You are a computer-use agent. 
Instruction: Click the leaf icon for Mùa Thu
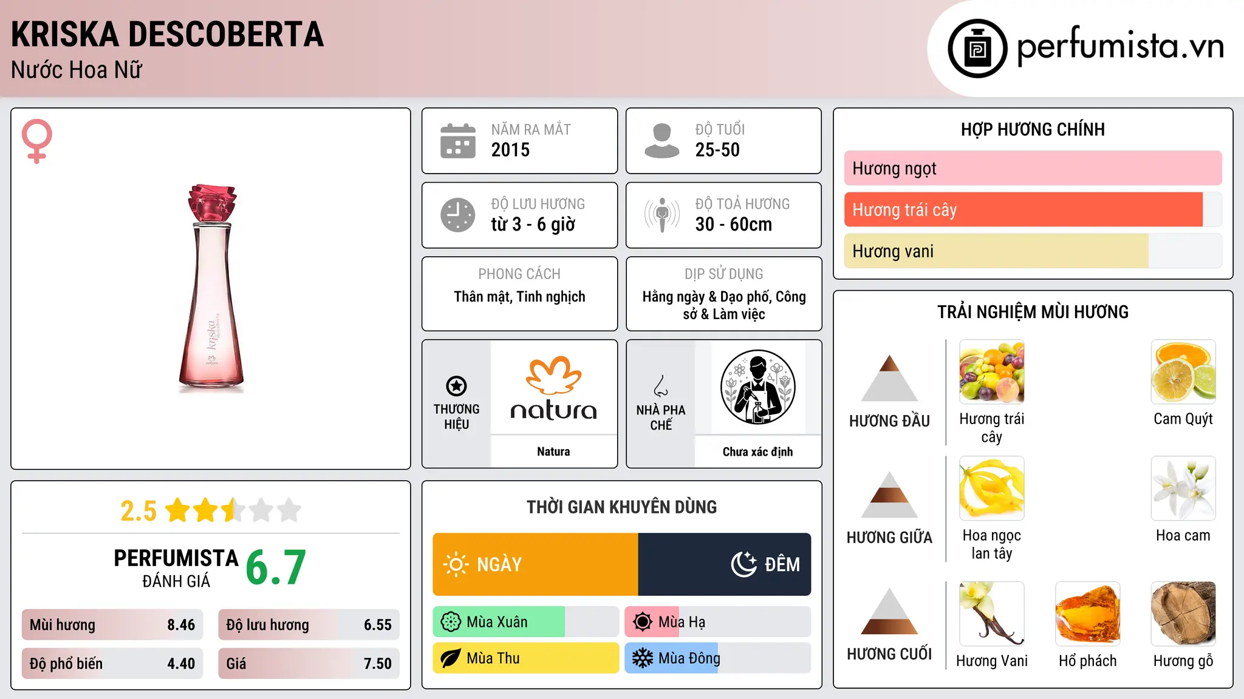tap(451, 658)
